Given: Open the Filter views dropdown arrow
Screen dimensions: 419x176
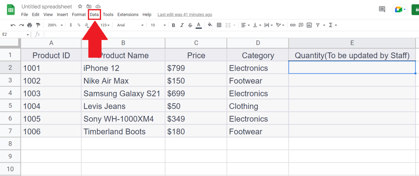Looking at the screenshot, I should pyautogui.click(x=324, y=25).
